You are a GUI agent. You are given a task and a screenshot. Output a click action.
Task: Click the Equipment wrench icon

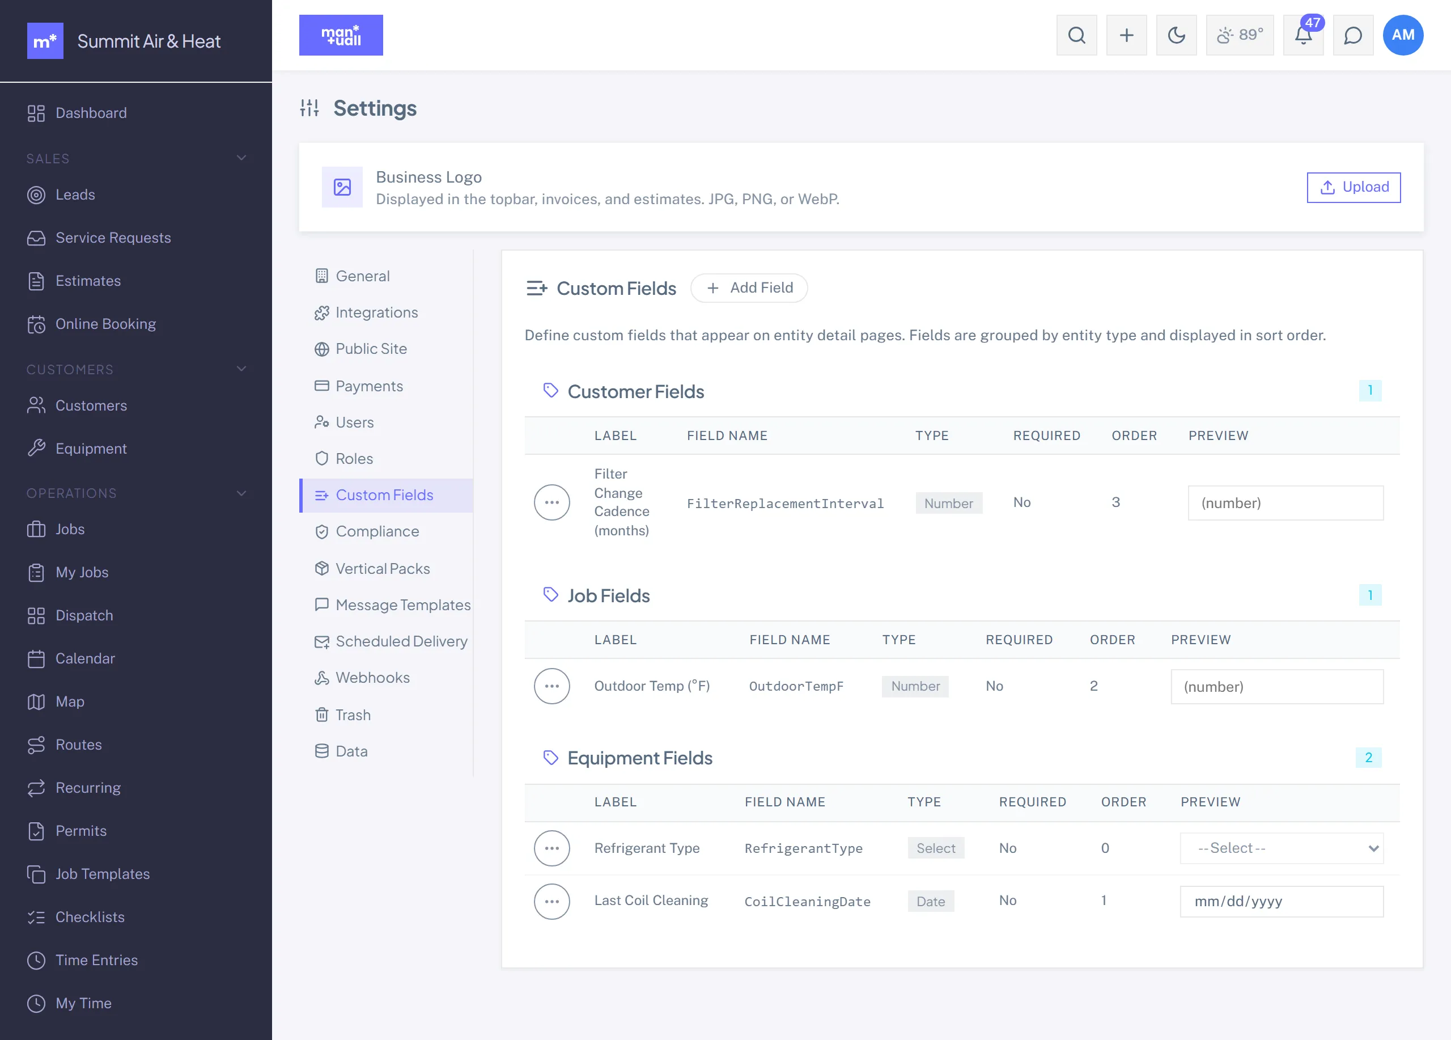click(36, 449)
